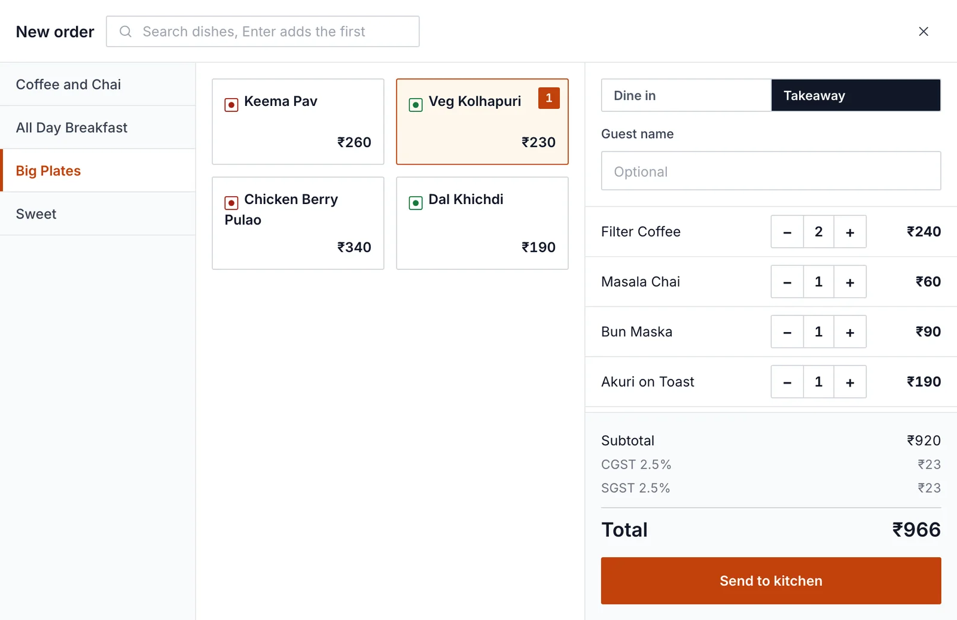Open All Day Breakfast category
The height and width of the screenshot is (620, 957).
[x=97, y=127]
